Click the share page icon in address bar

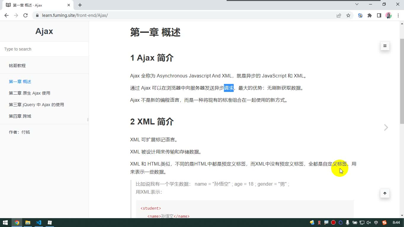(339, 15)
